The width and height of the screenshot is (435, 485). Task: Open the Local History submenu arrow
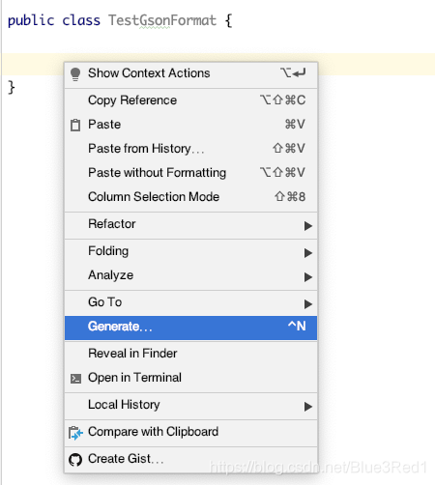(x=308, y=407)
